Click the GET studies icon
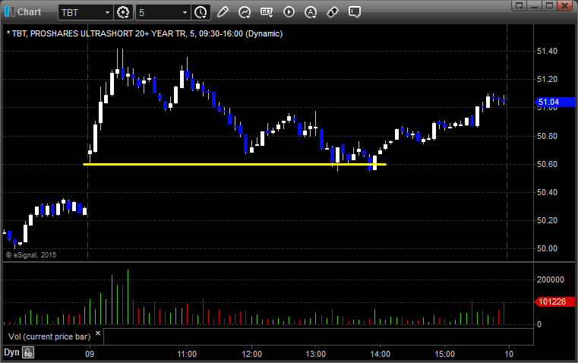 [x=267, y=12]
